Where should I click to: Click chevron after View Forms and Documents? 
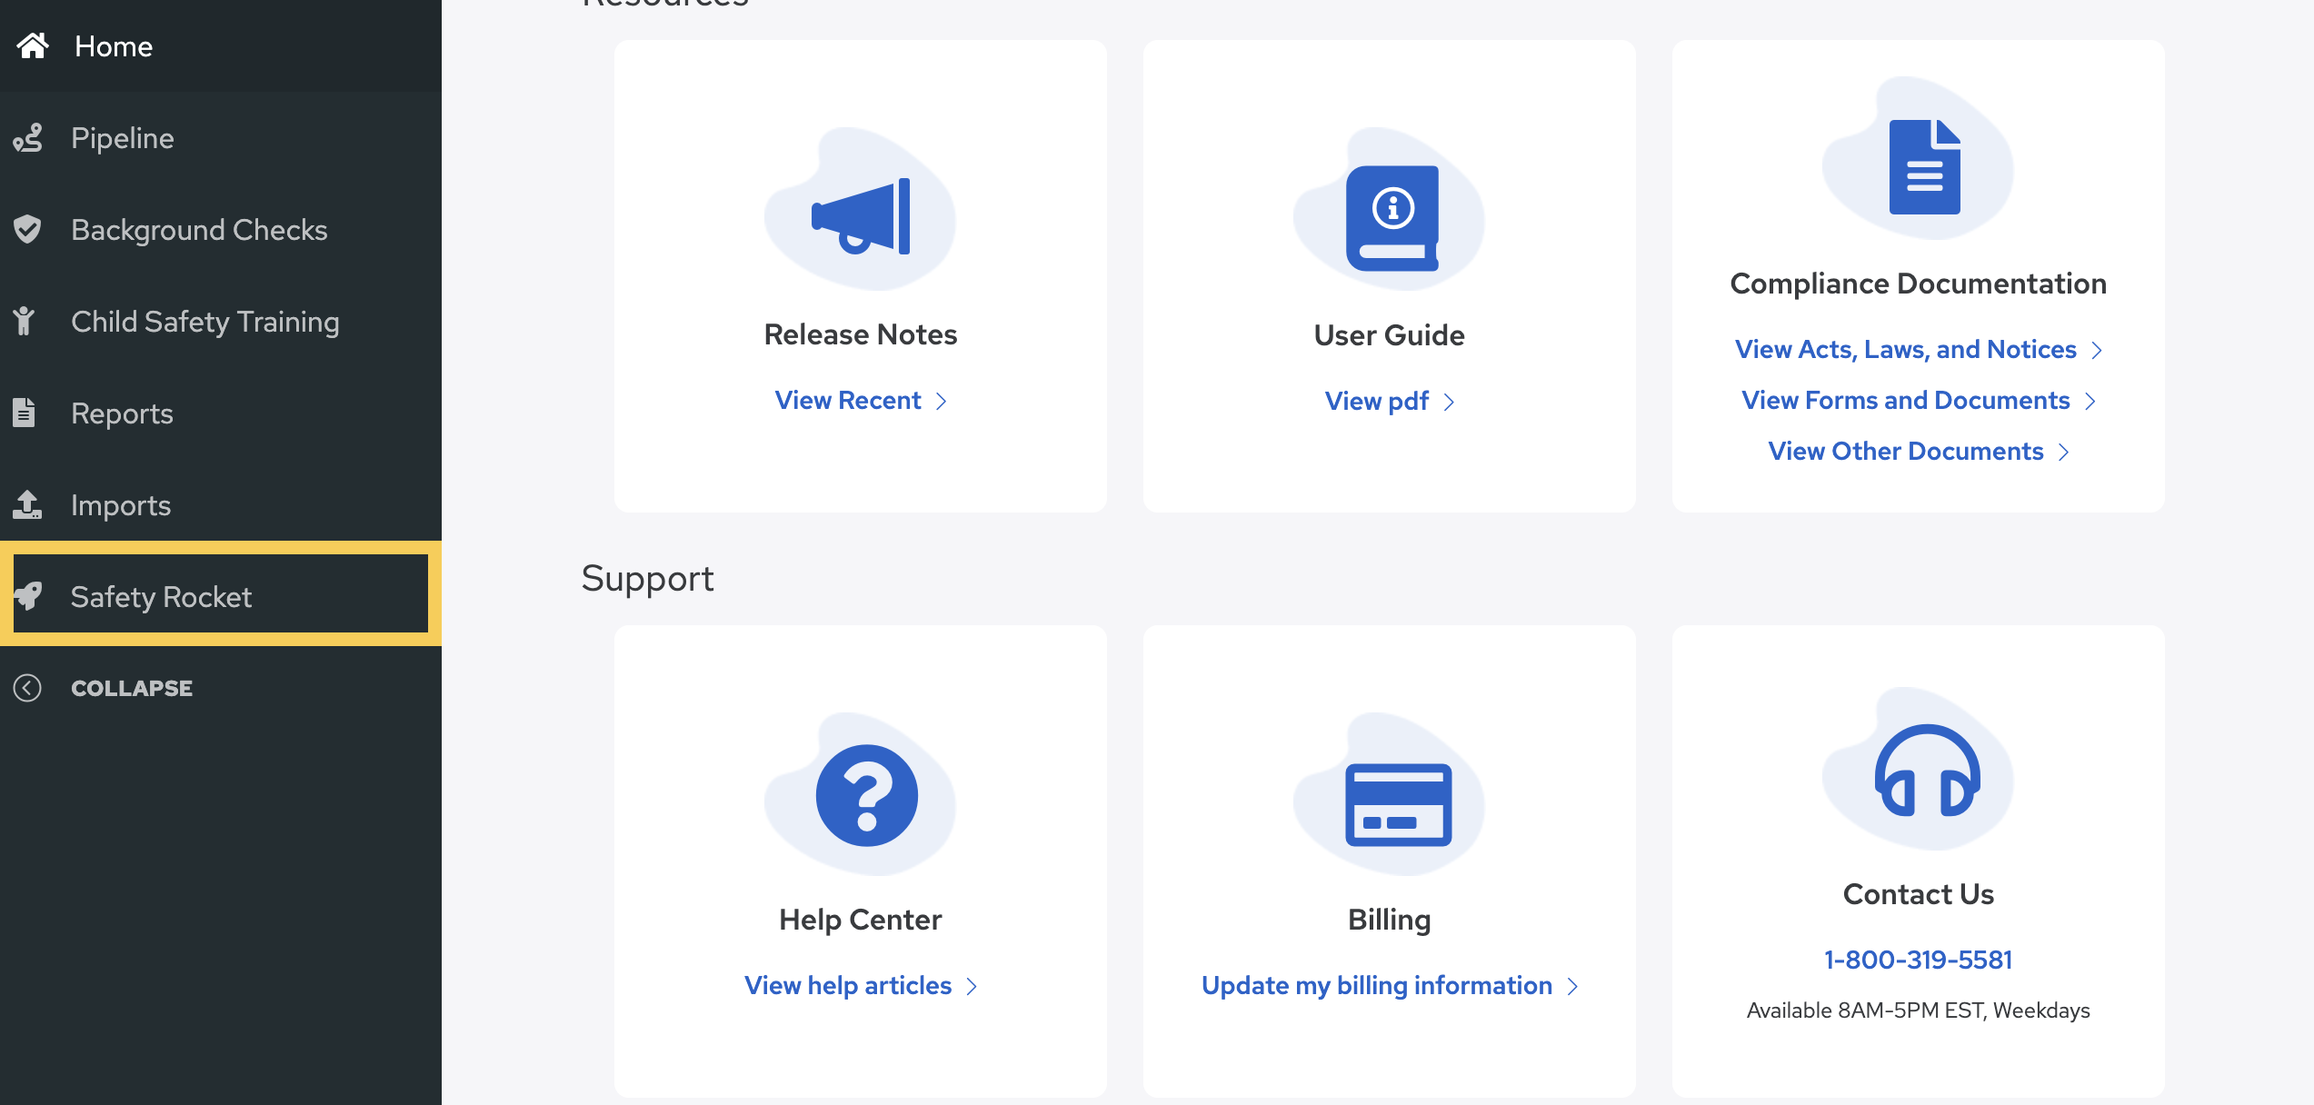pyautogui.click(x=2090, y=402)
